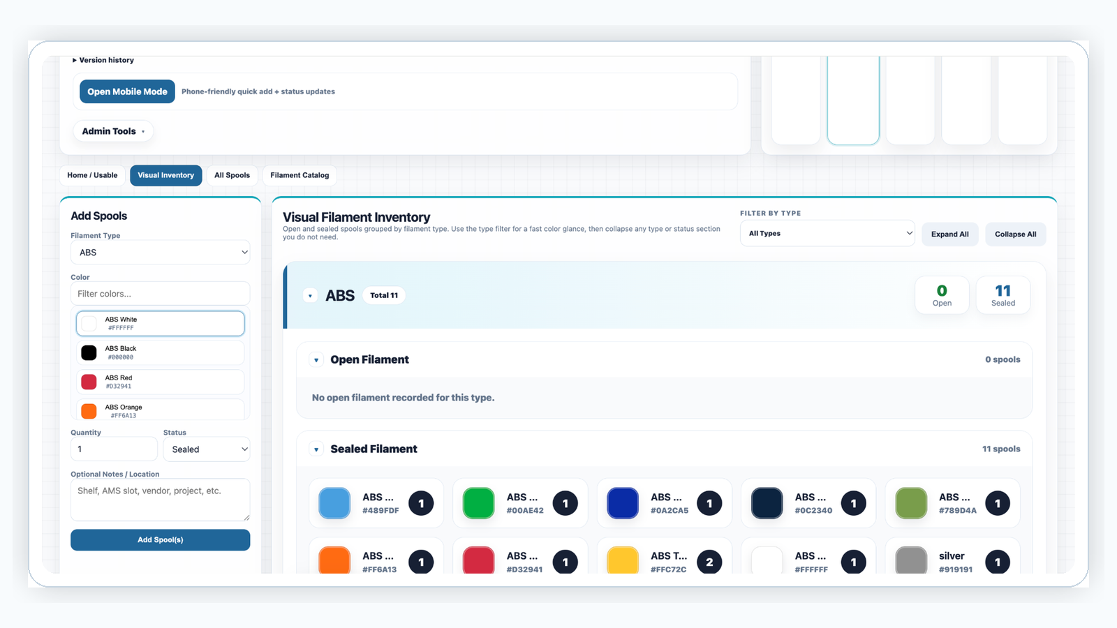Click "No open filament recorded for this type."
This screenshot has width=1117, height=628.
pyautogui.click(x=403, y=398)
